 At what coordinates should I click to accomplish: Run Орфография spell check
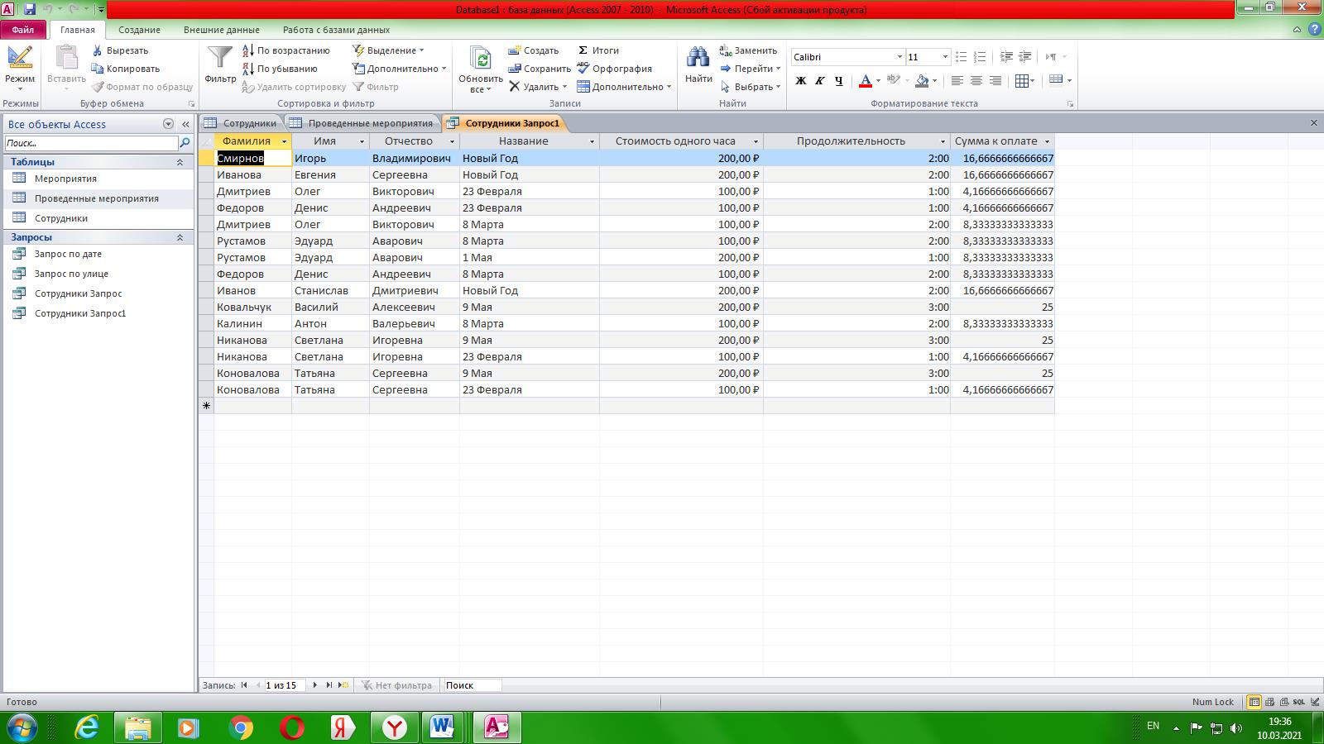coord(614,69)
